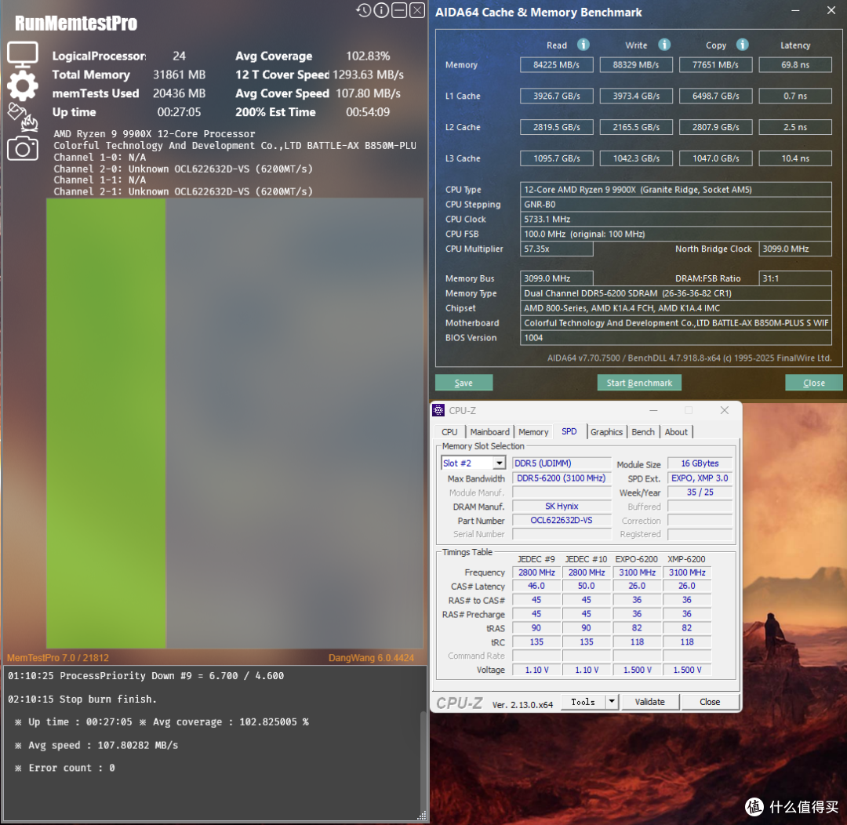The image size is (847, 825).
Task: Click AIDA64 Close button
Action: 813,383
